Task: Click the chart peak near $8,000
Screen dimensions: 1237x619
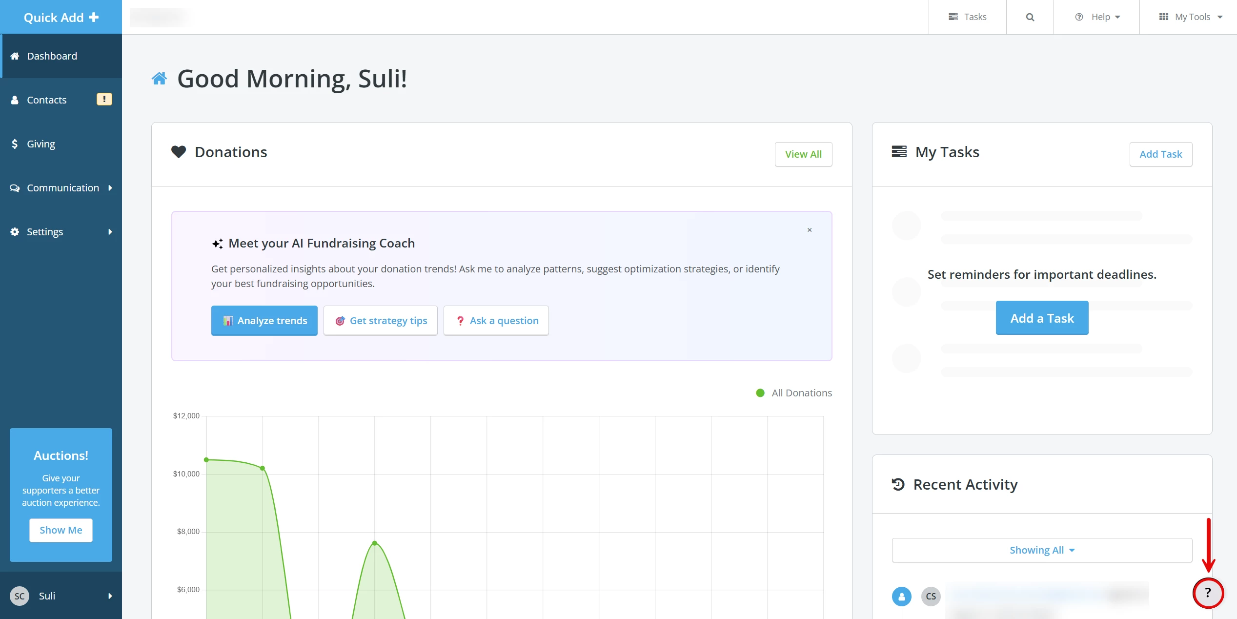Action: pos(375,543)
